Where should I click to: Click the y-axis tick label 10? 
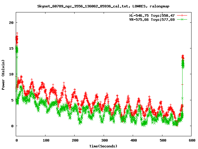tap(11, 74)
